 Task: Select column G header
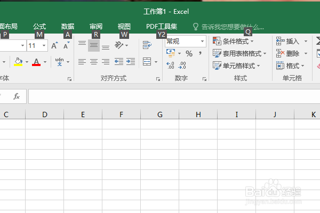(x=160, y=114)
